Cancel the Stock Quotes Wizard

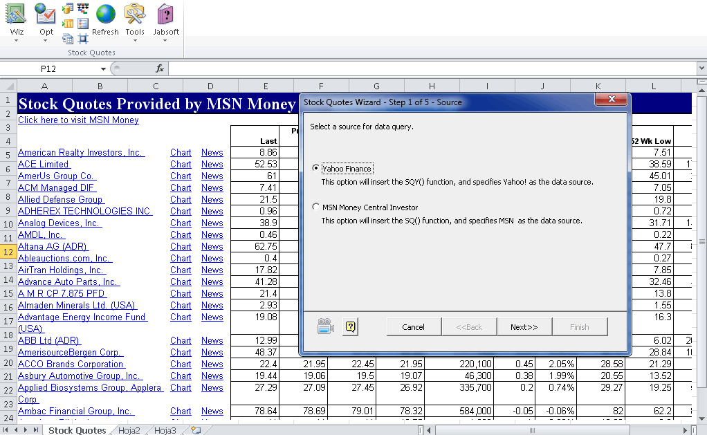coord(413,327)
